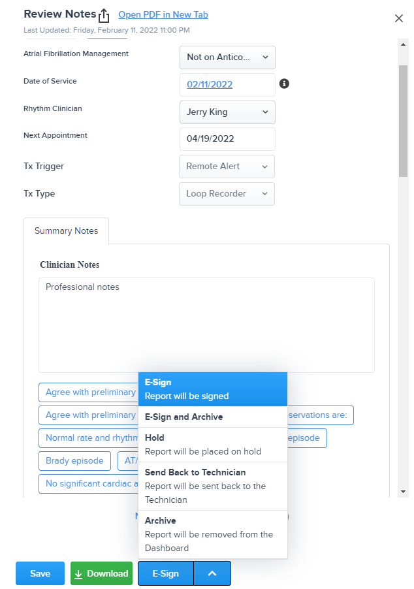Switch to the Summary Notes tab

pyautogui.click(x=65, y=231)
